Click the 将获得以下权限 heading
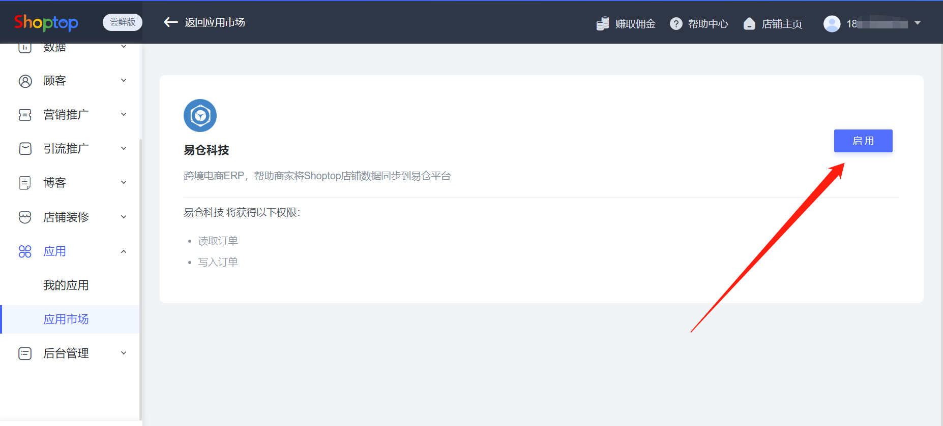 (x=242, y=212)
